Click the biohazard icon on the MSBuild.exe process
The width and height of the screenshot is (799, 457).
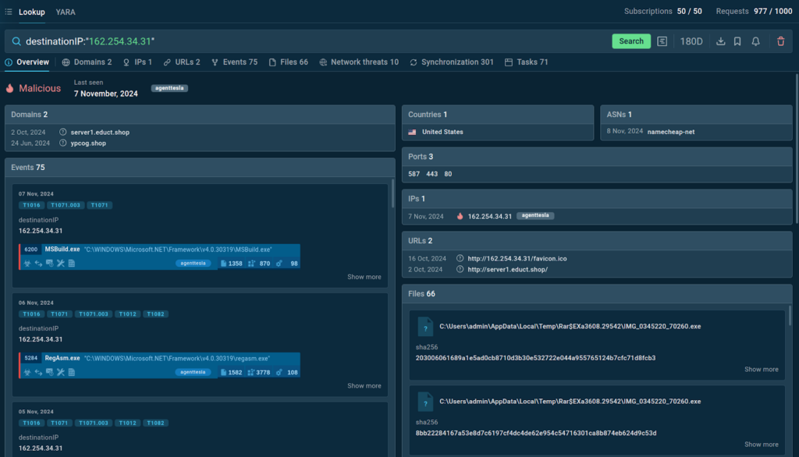[27, 264]
